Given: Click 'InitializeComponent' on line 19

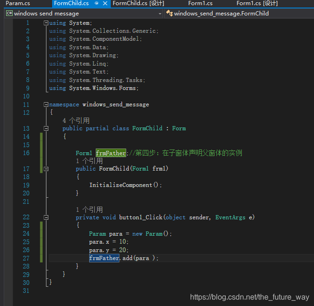Looking at the screenshot, I should [121, 185].
